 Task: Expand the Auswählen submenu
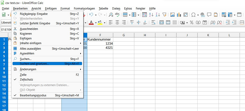(x=47, y=53)
